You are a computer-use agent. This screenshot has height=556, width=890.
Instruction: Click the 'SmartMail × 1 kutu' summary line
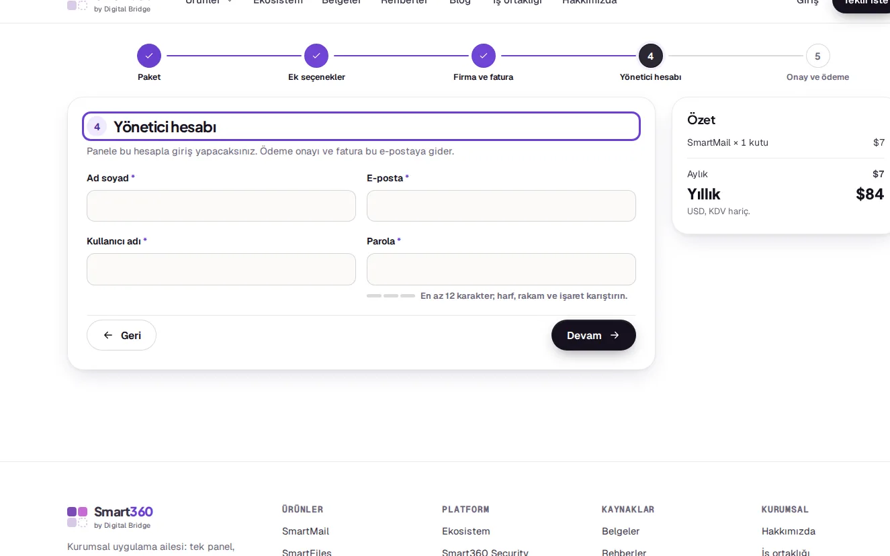[727, 142]
